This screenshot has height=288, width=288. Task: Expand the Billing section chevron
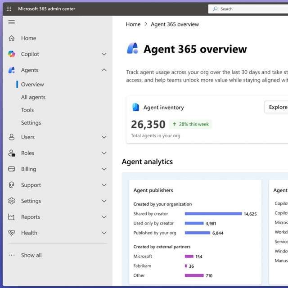click(x=104, y=169)
